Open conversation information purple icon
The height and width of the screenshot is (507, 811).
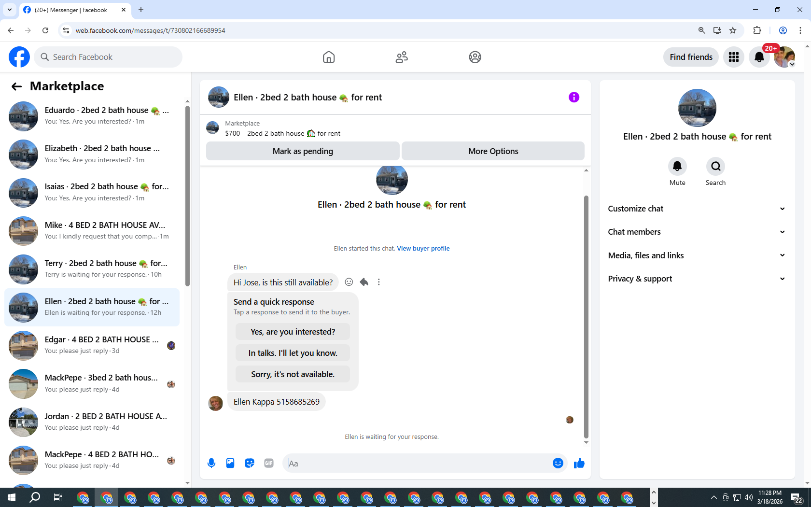574,97
